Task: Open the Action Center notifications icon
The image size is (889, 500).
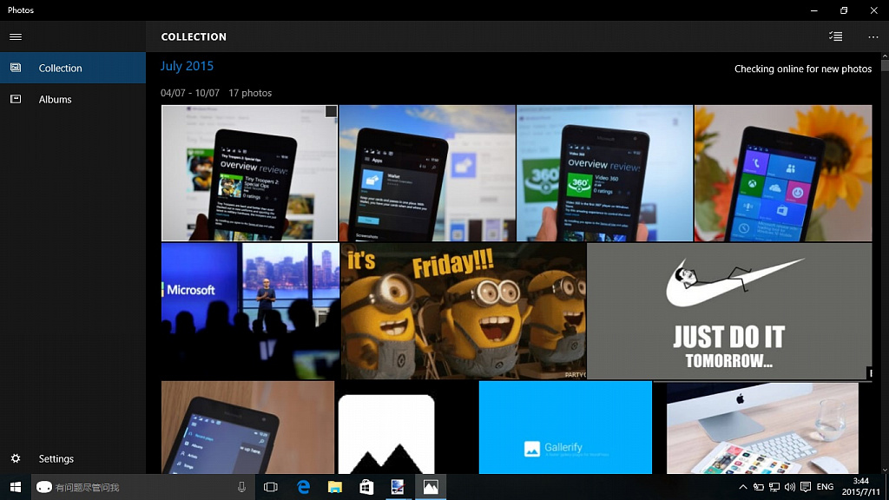Action: pyautogui.click(x=806, y=487)
